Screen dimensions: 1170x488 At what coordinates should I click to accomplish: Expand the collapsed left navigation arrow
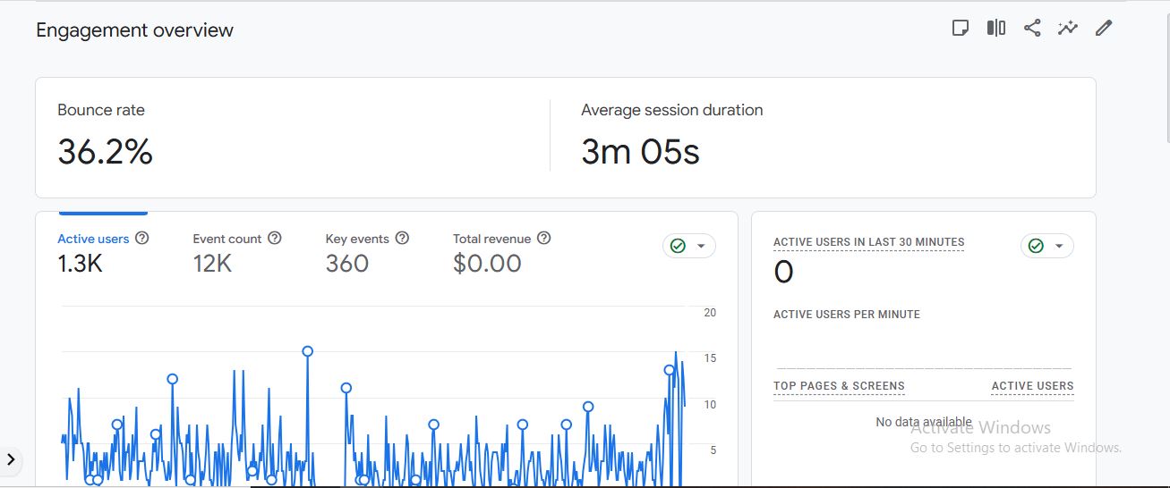coord(11,459)
